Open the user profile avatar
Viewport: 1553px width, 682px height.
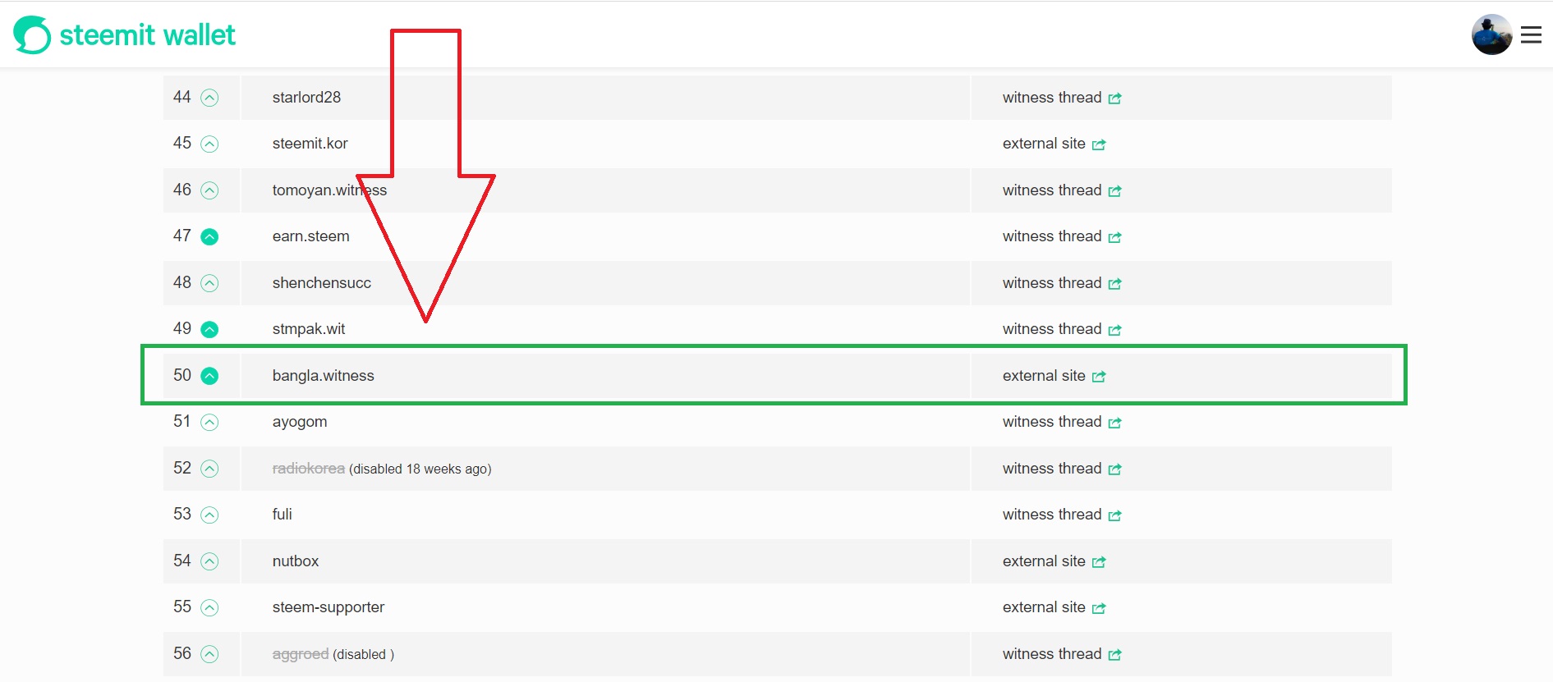click(x=1491, y=34)
